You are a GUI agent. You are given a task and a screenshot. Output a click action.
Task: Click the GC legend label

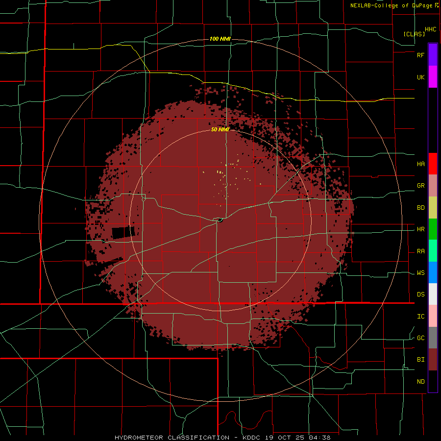[x=420, y=338]
